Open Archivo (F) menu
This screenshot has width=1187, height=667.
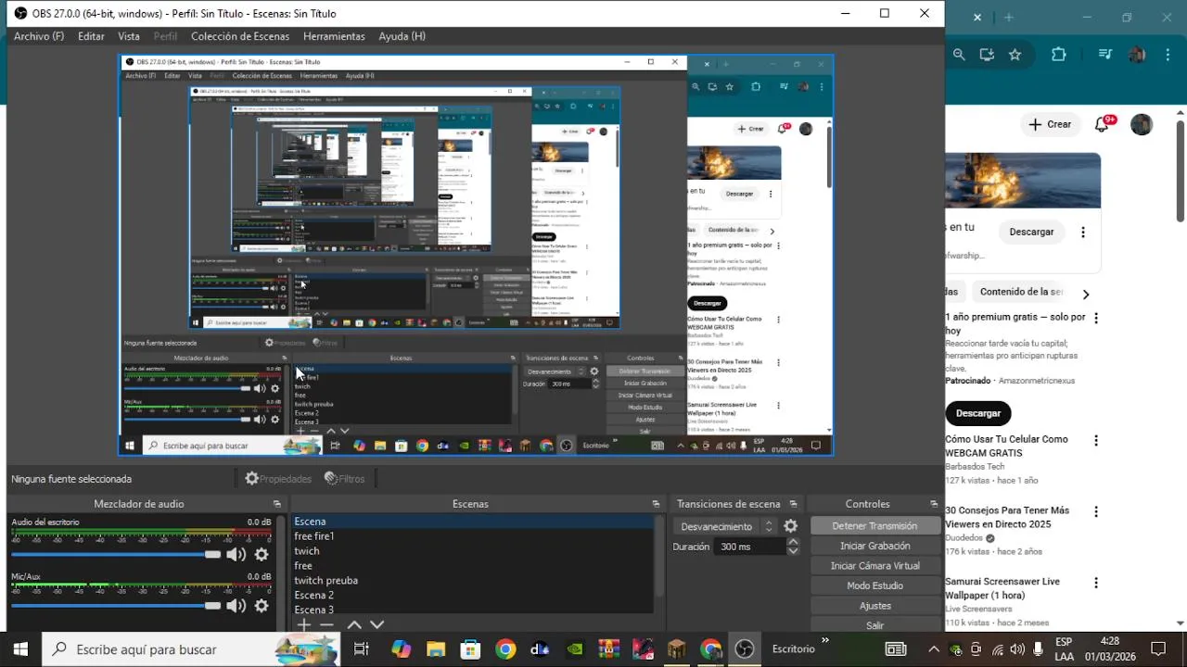[39, 36]
